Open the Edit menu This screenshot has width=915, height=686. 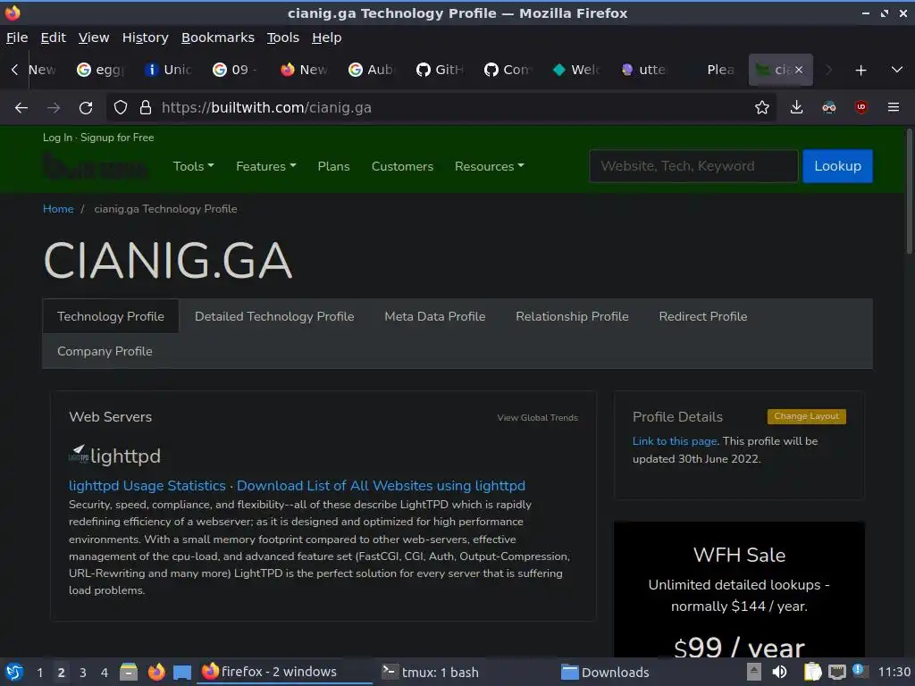[x=53, y=38]
